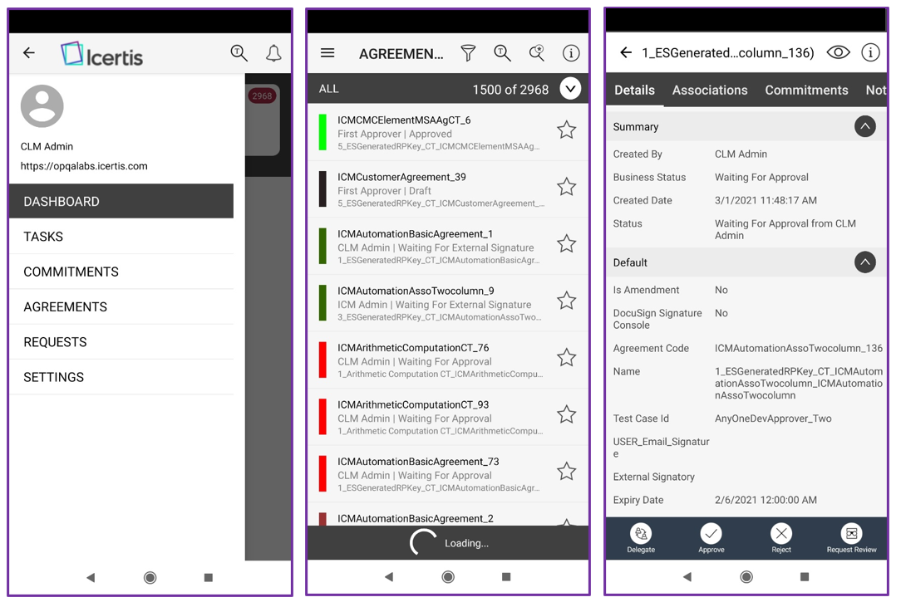Image resolution: width=901 pixels, height=607 pixels.
Task: Collapse the Summary section
Action: [x=864, y=127]
